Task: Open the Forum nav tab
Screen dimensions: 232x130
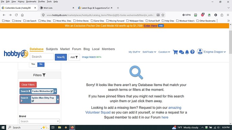Action: coord(77,49)
